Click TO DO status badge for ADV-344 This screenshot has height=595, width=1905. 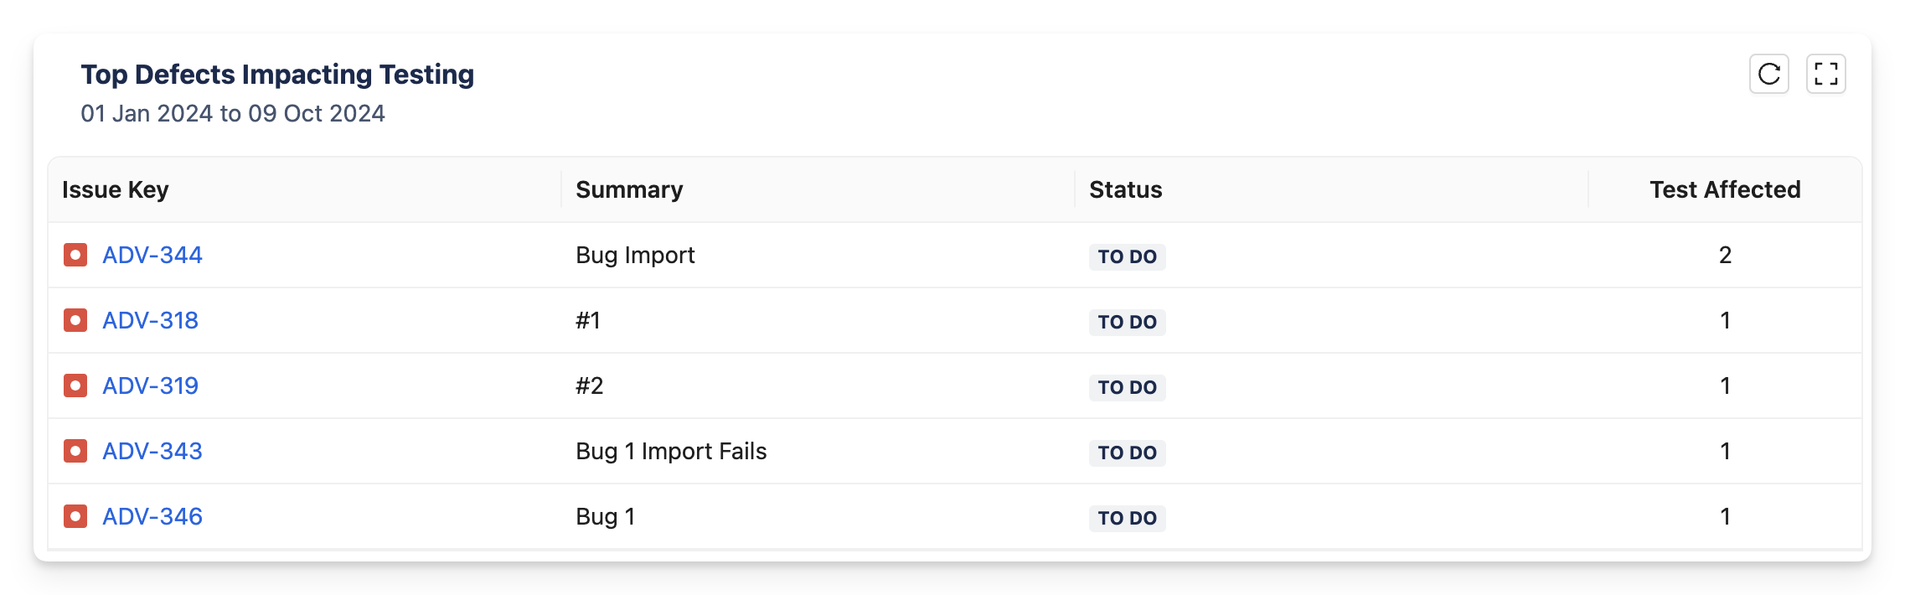(1128, 256)
